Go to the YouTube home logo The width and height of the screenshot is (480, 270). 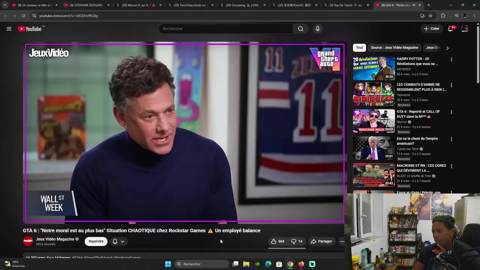[30, 29]
